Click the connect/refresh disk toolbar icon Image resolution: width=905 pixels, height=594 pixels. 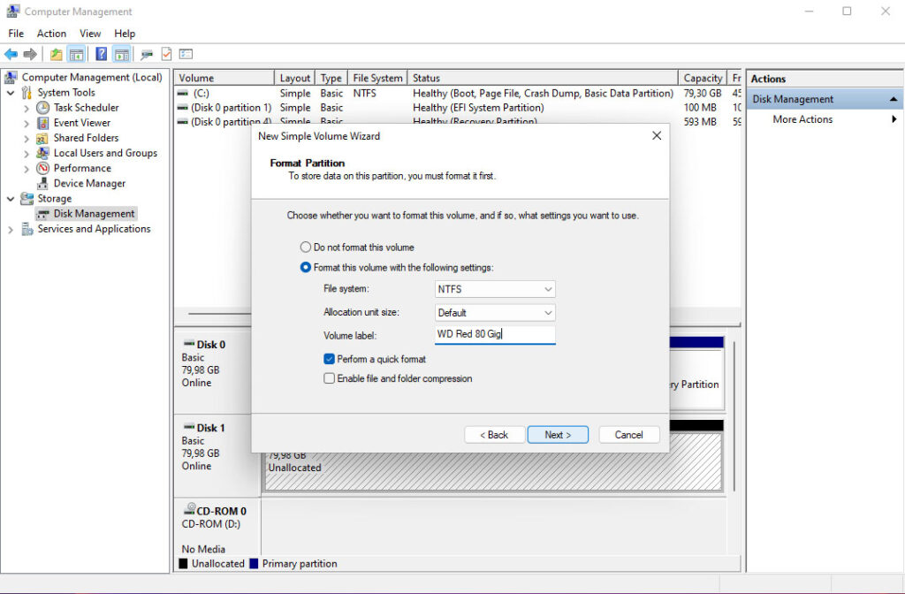(x=147, y=54)
